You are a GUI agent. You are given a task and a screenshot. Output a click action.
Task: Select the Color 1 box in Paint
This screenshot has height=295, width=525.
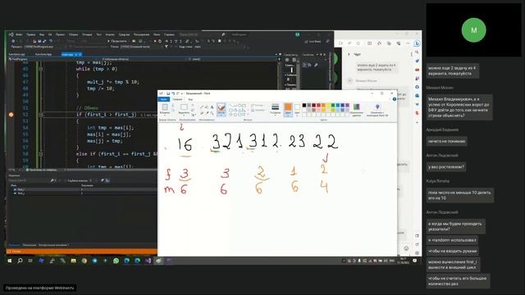[288, 109]
